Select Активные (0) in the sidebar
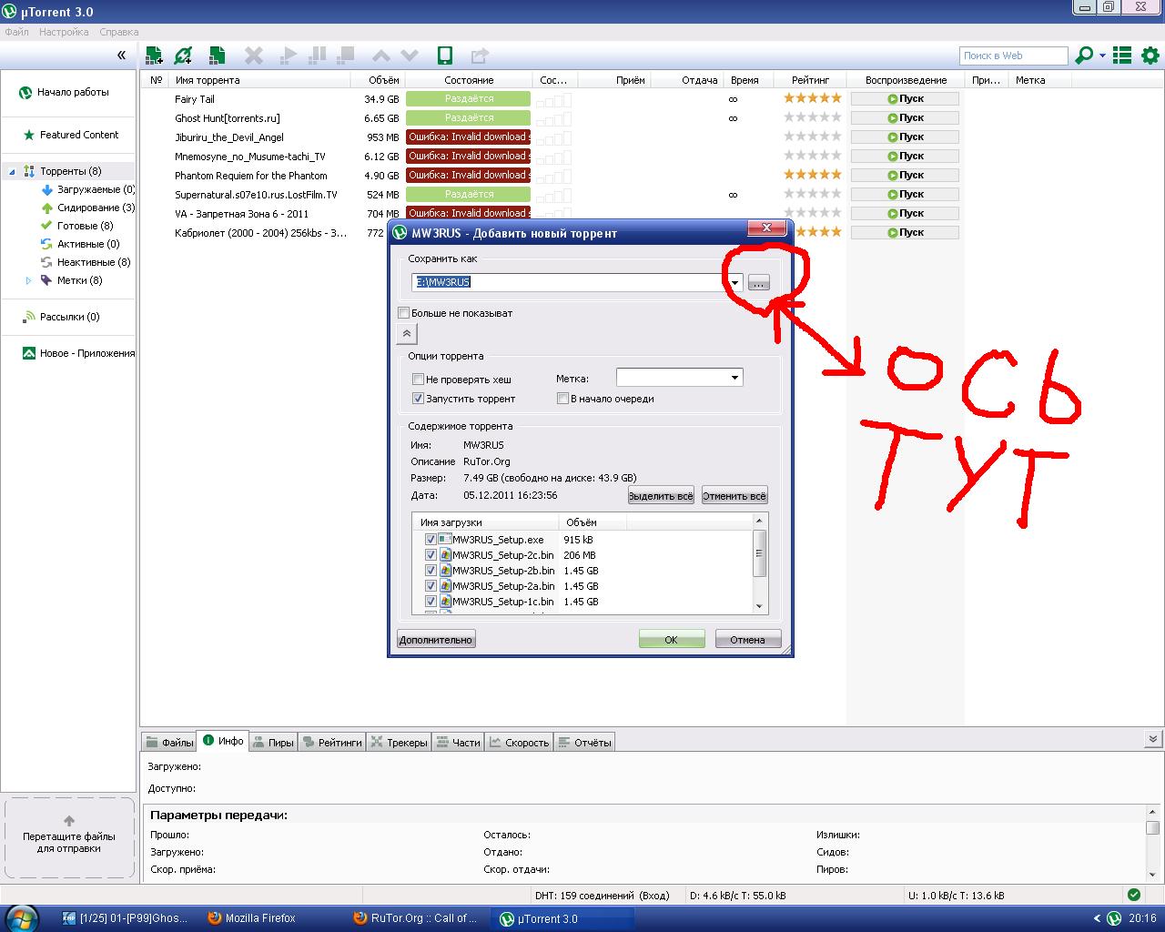This screenshot has width=1165, height=932. pos(80,244)
